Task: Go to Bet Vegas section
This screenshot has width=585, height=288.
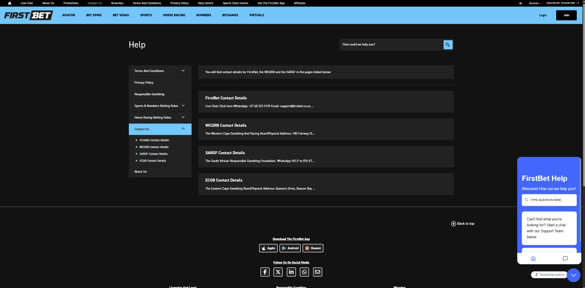Action: [121, 15]
